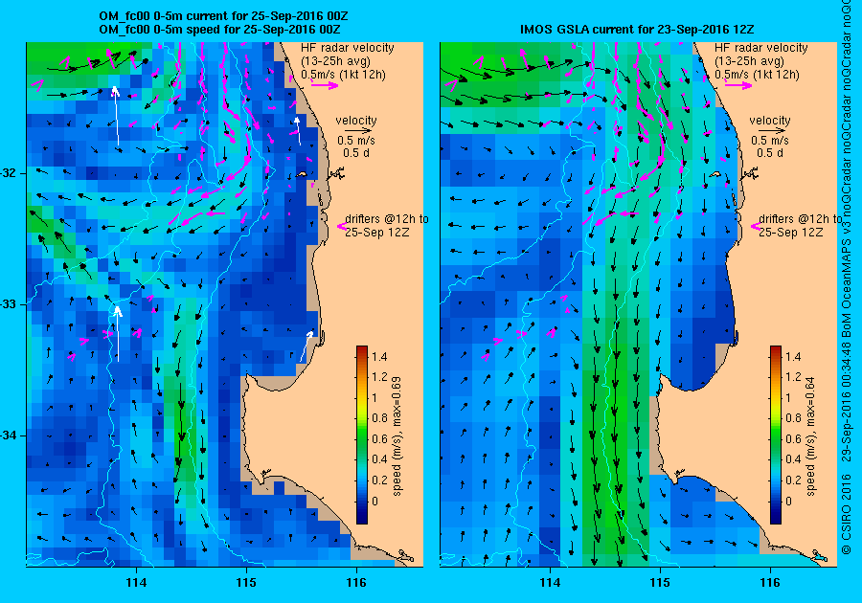Image resolution: width=862 pixels, height=603 pixels.
Task: Click the '1.4' tick on left color bar
Action: point(379,356)
